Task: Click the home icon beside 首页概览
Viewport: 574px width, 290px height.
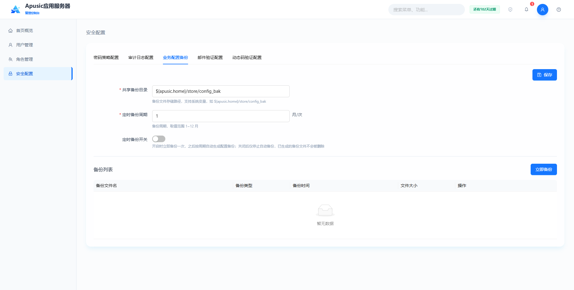Action: (x=10, y=31)
